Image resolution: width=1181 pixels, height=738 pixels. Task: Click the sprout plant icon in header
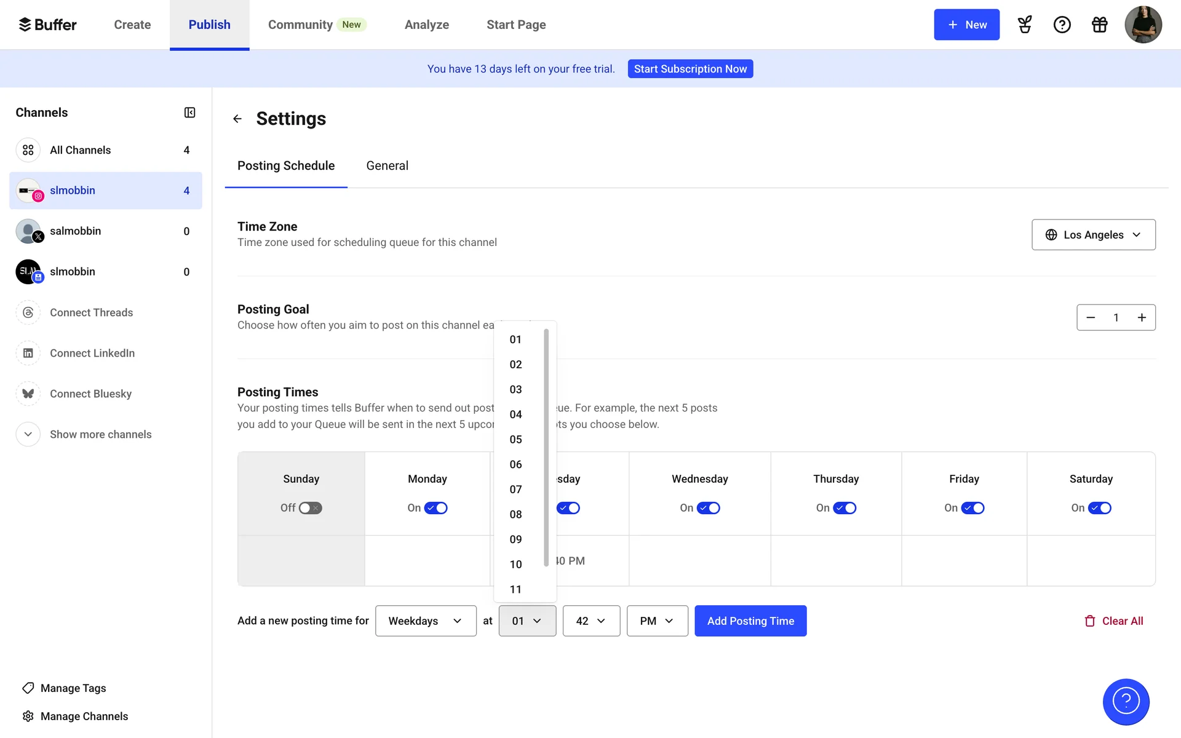coord(1024,25)
